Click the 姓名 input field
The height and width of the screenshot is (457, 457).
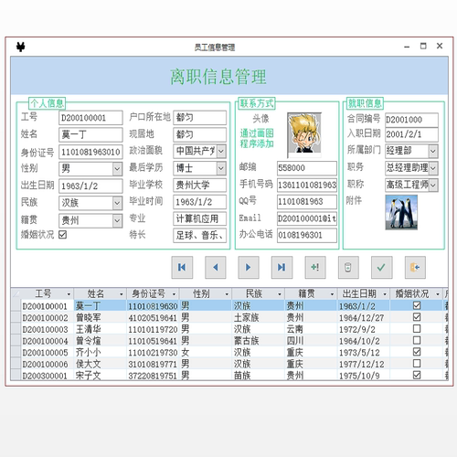pos(90,134)
